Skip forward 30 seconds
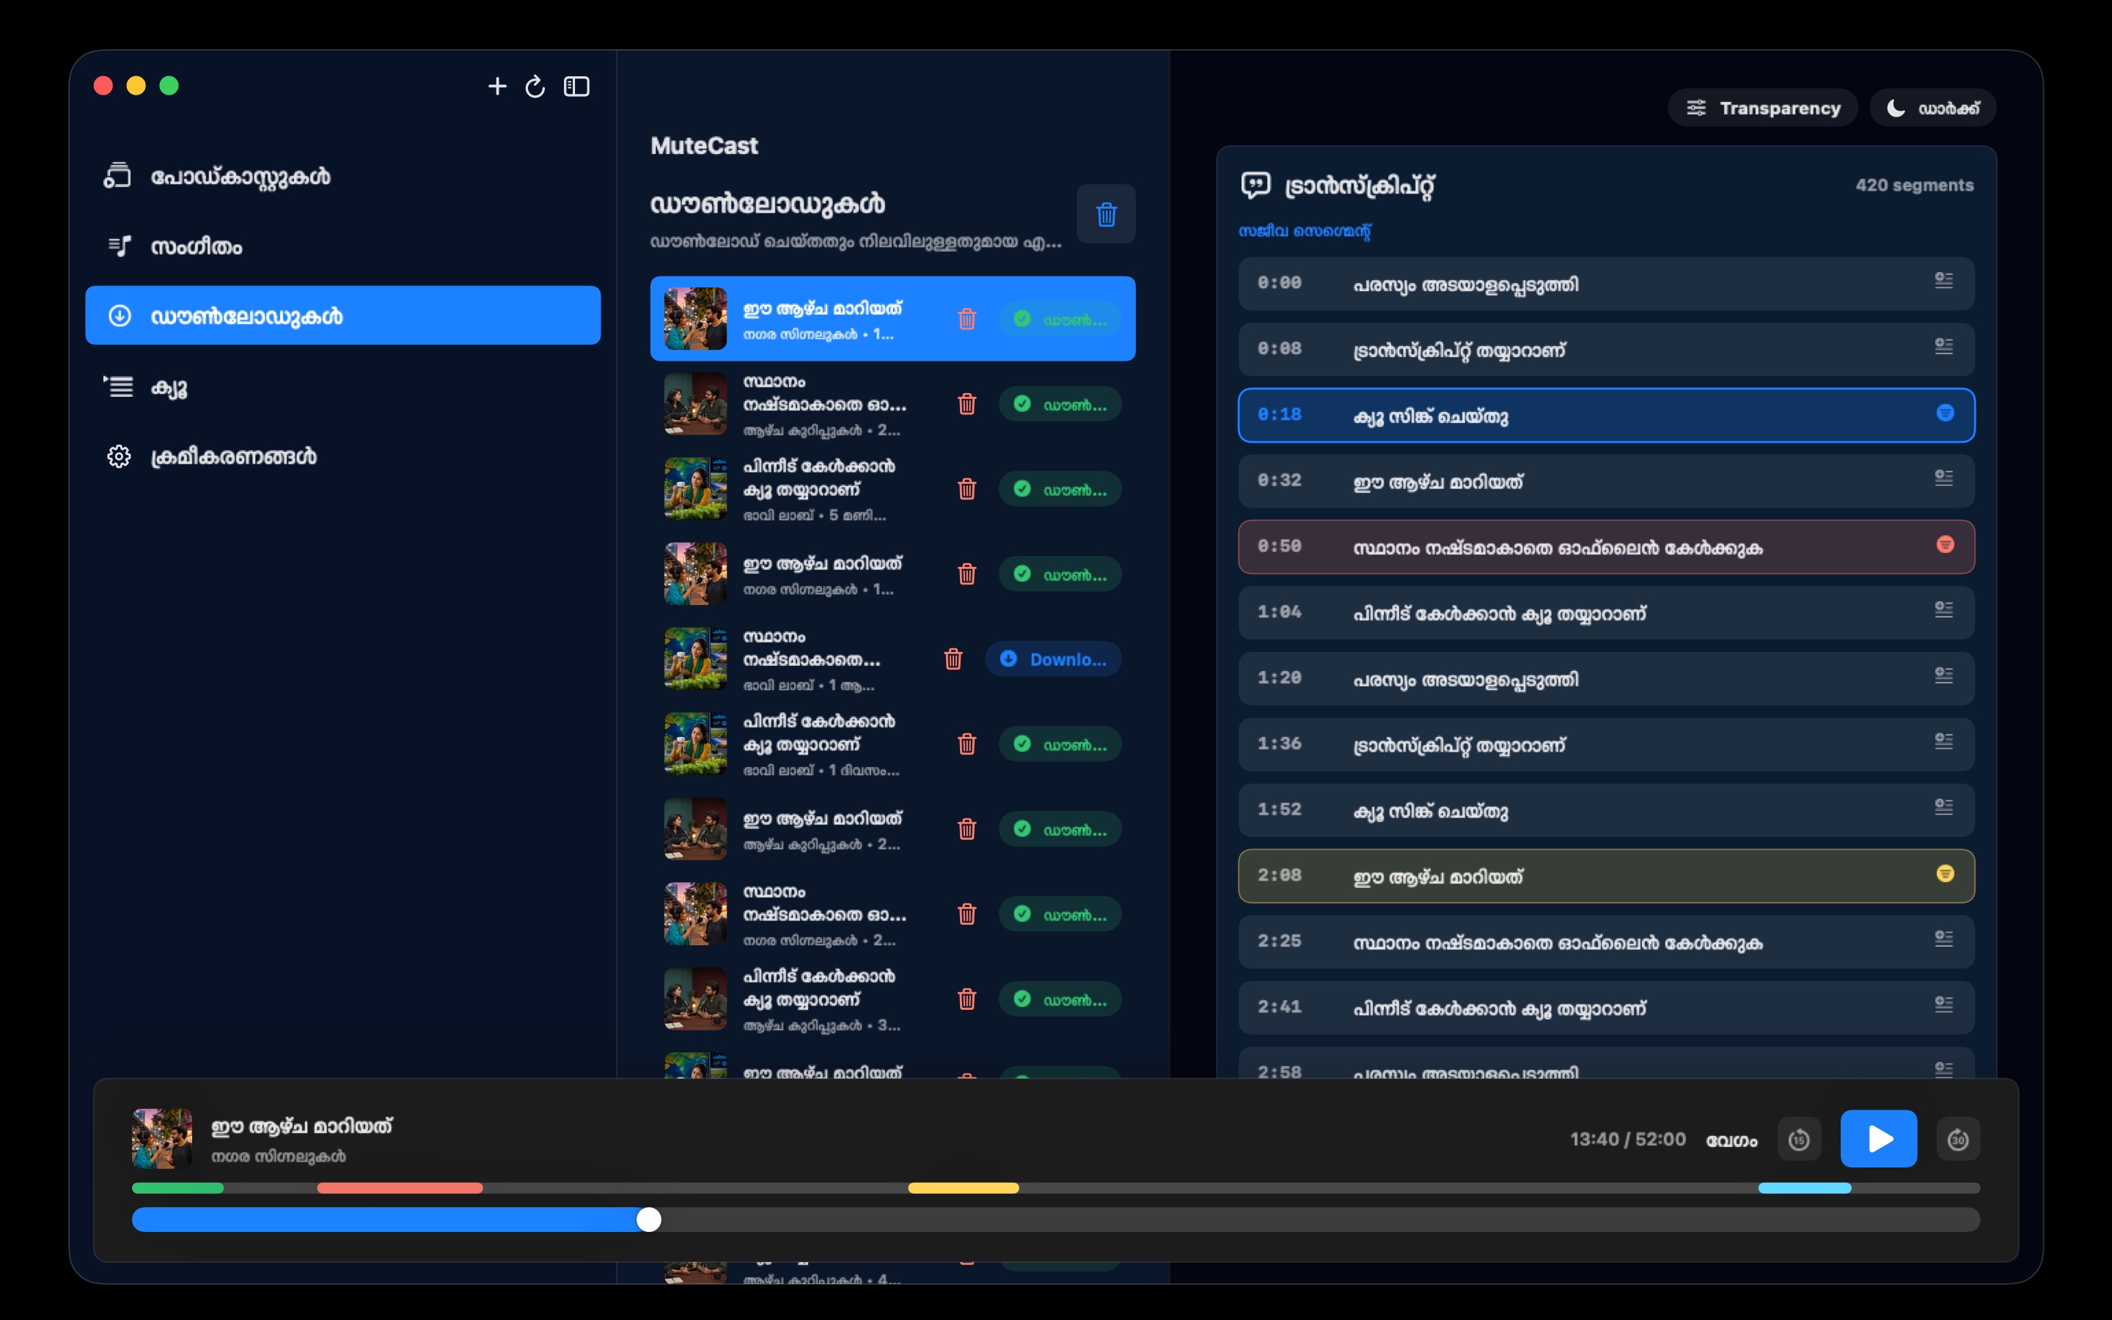The image size is (2112, 1320). tap(1959, 1140)
